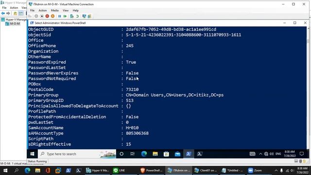This screenshot has height=175, width=311.
Task: Click the Enhanced Session monitor toolbar icon
Action: click(x=84, y=16)
